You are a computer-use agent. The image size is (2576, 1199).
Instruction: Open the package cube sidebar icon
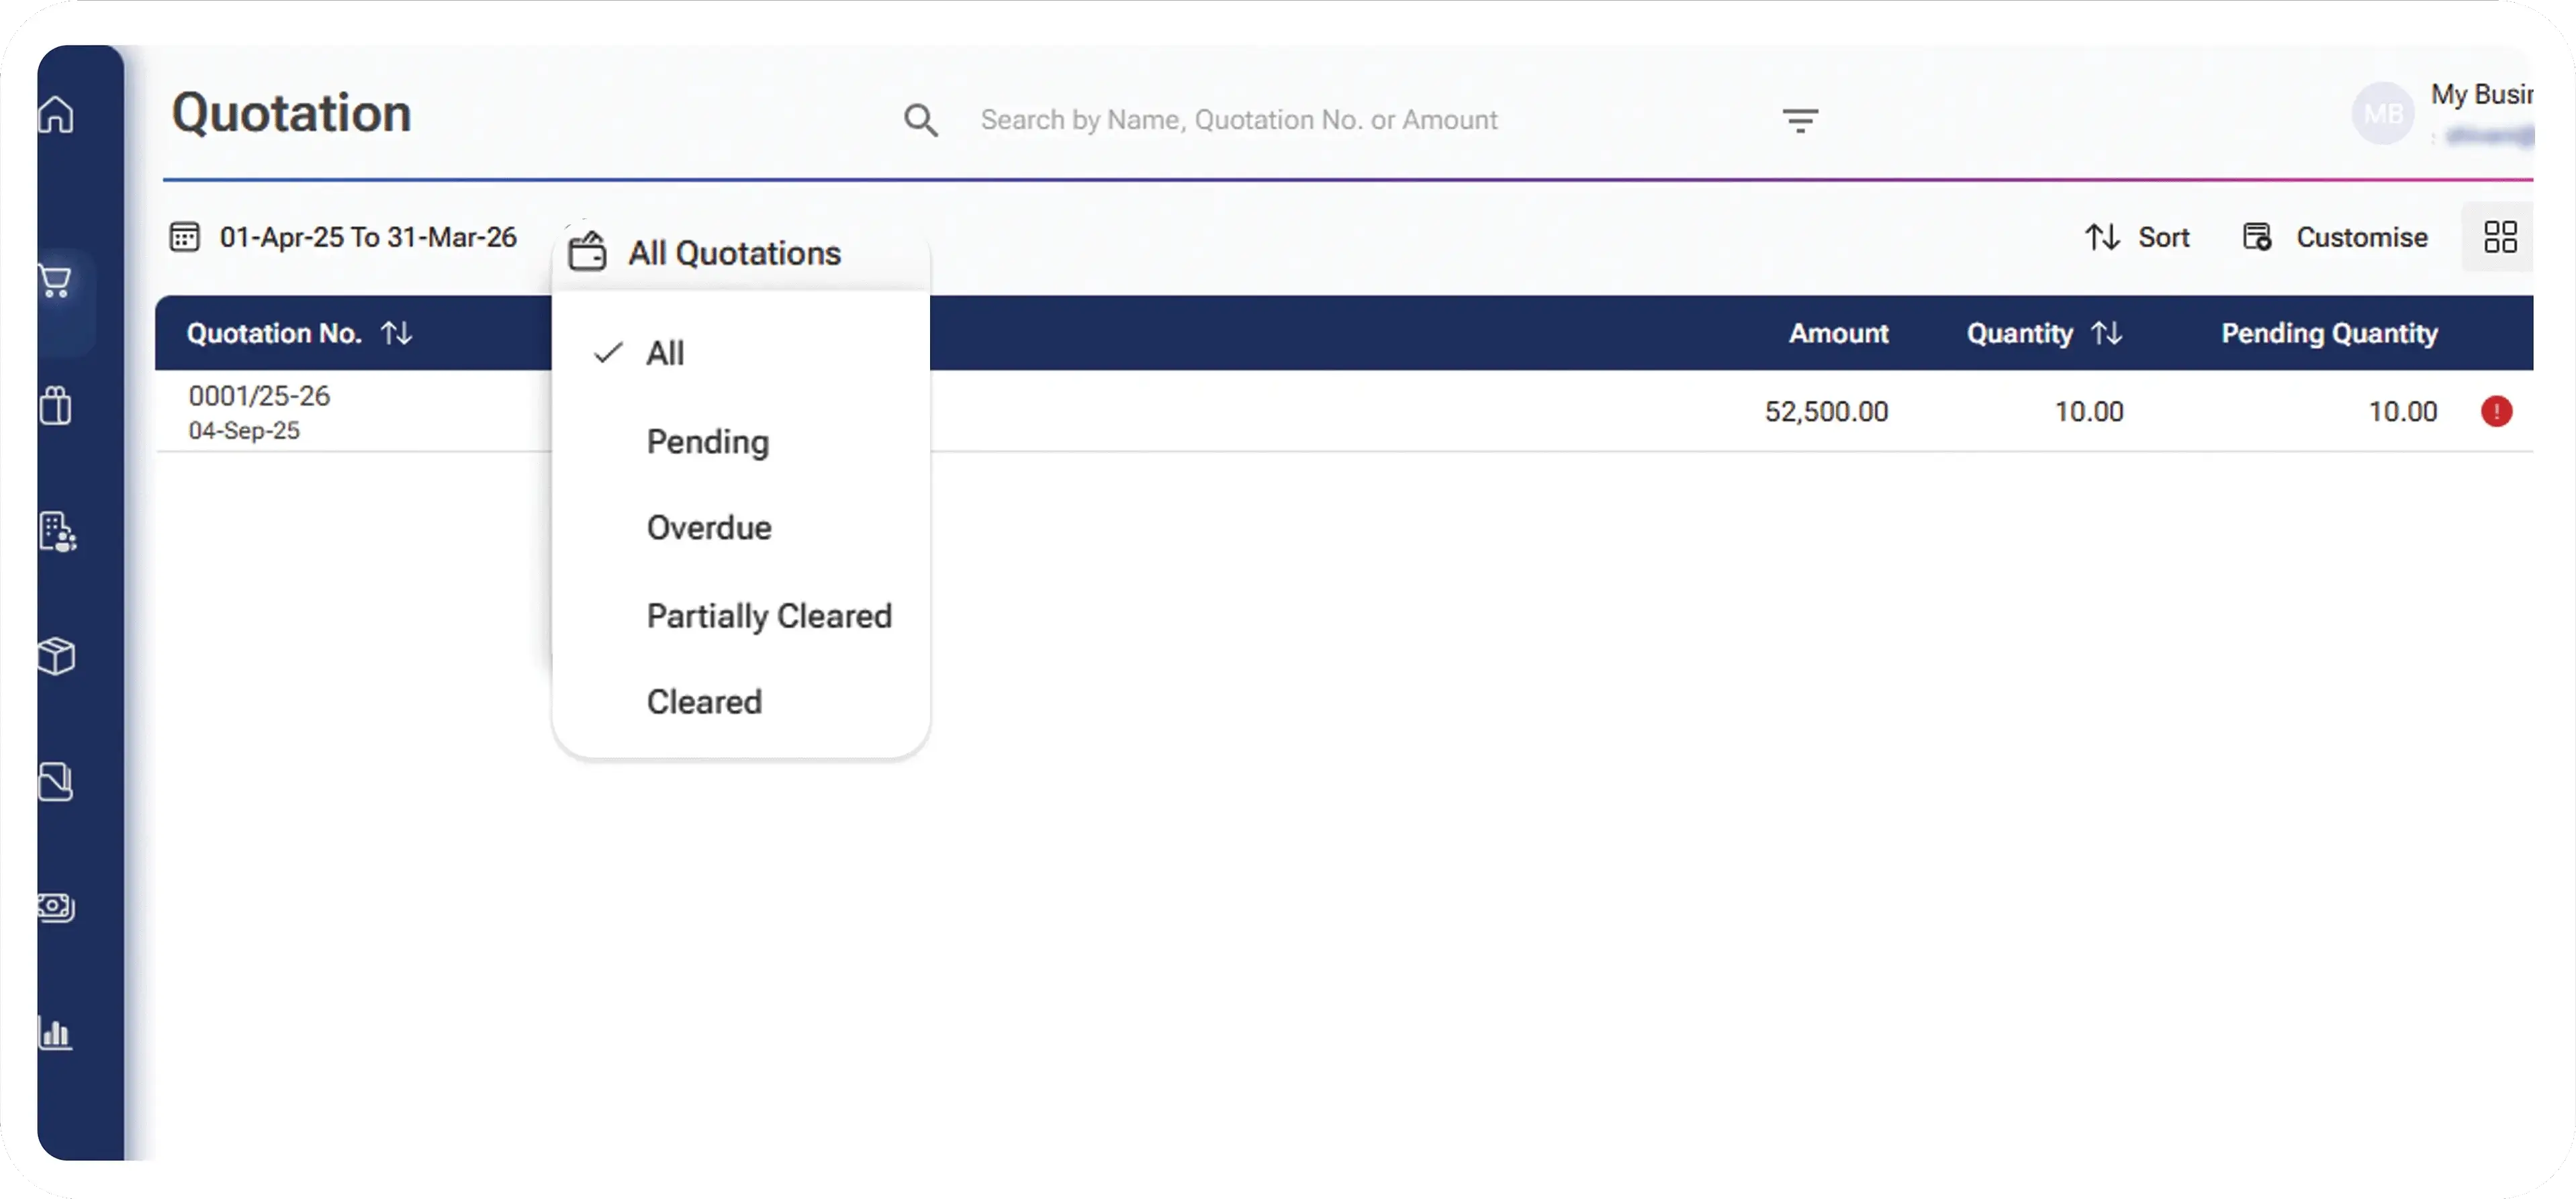click(x=56, y=656)
